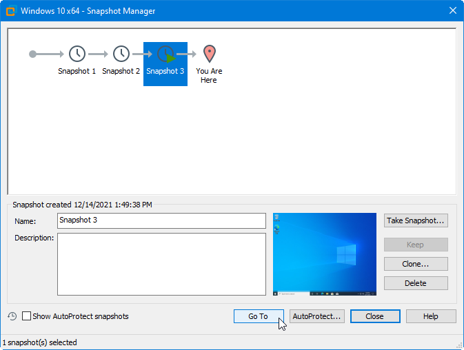Click the Snapshot 3 clock icon
This screenshot has width=464, height=350.
click(165, 54)
